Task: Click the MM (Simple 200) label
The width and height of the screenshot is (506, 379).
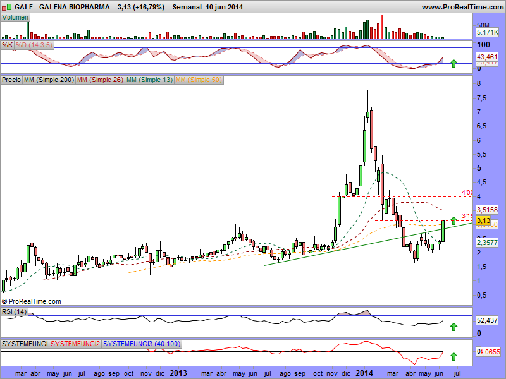Action: (x=49, y=80)
